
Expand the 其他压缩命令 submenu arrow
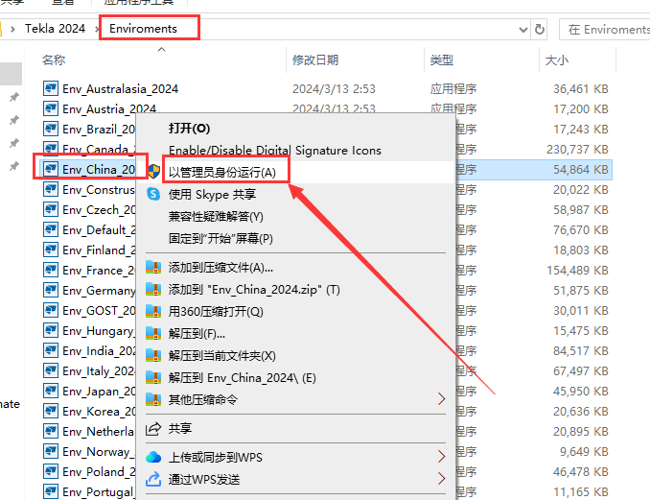(x=442, y=399)
